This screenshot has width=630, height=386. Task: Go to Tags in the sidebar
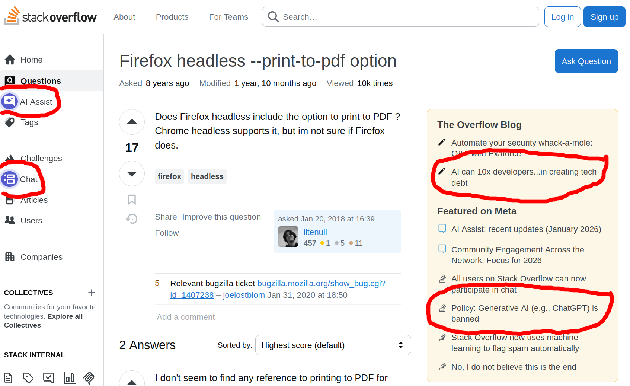click(x=29, y=122)
